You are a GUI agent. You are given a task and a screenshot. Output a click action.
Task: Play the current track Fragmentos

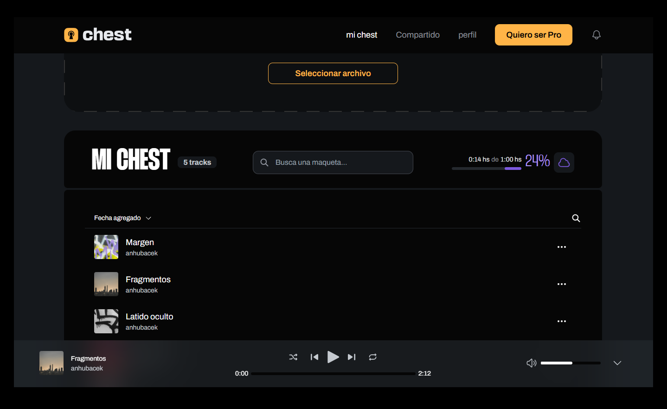coord(333,357)
